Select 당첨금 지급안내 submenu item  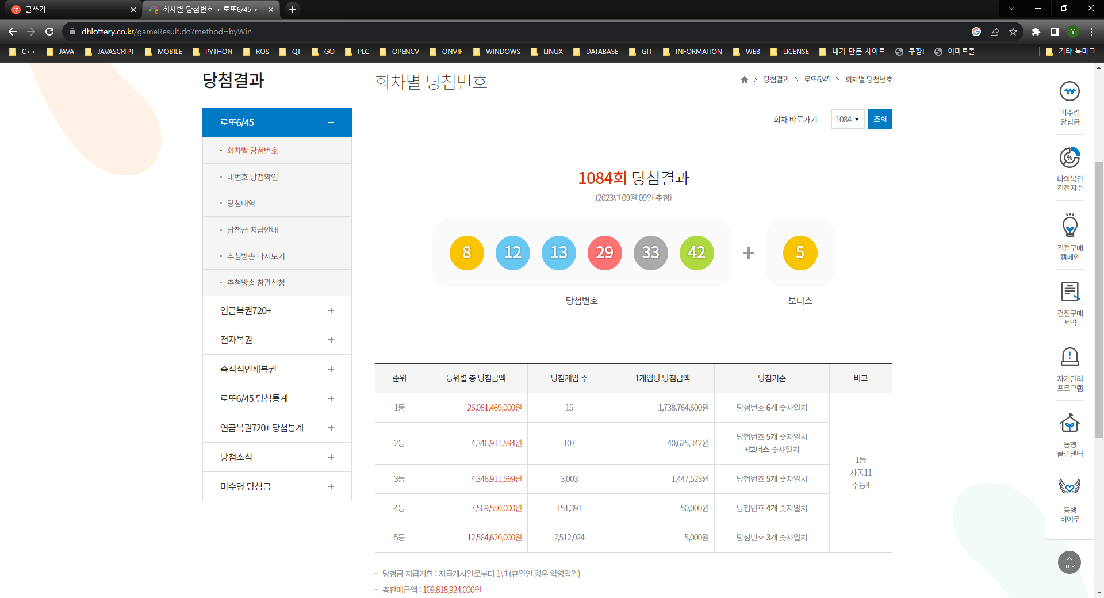[x=252, y=230]
